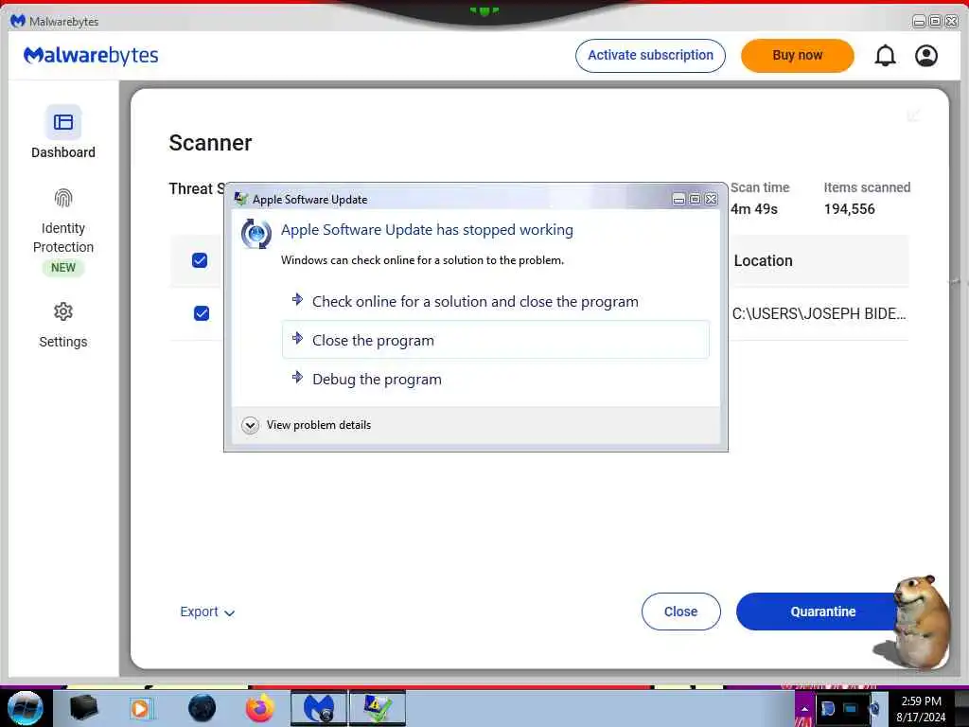The height and width of the screenshot is (727, 969).
Task: Launch the media player from the taskbar
Action: click(141, 708)
